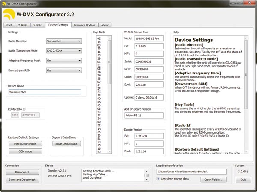Click the OEM mode button
The width and height of the screenshot is (257, 192).
click(x=25, y=151)
